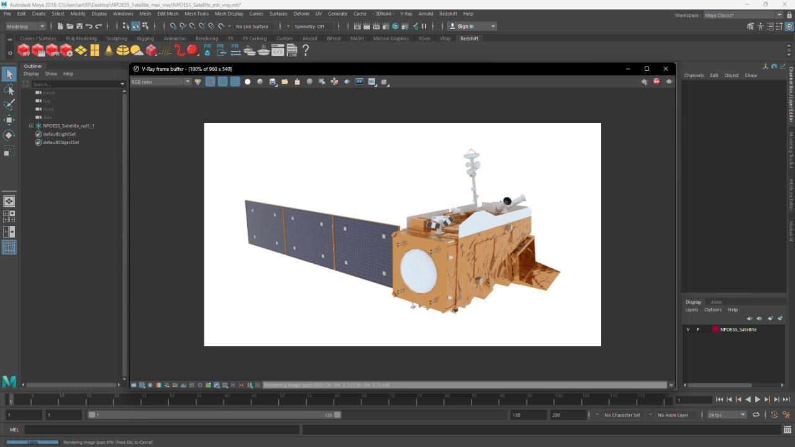Viewport: 795px width, 447px height.
Task: Go to end of playback range
Action: [786, 400]
